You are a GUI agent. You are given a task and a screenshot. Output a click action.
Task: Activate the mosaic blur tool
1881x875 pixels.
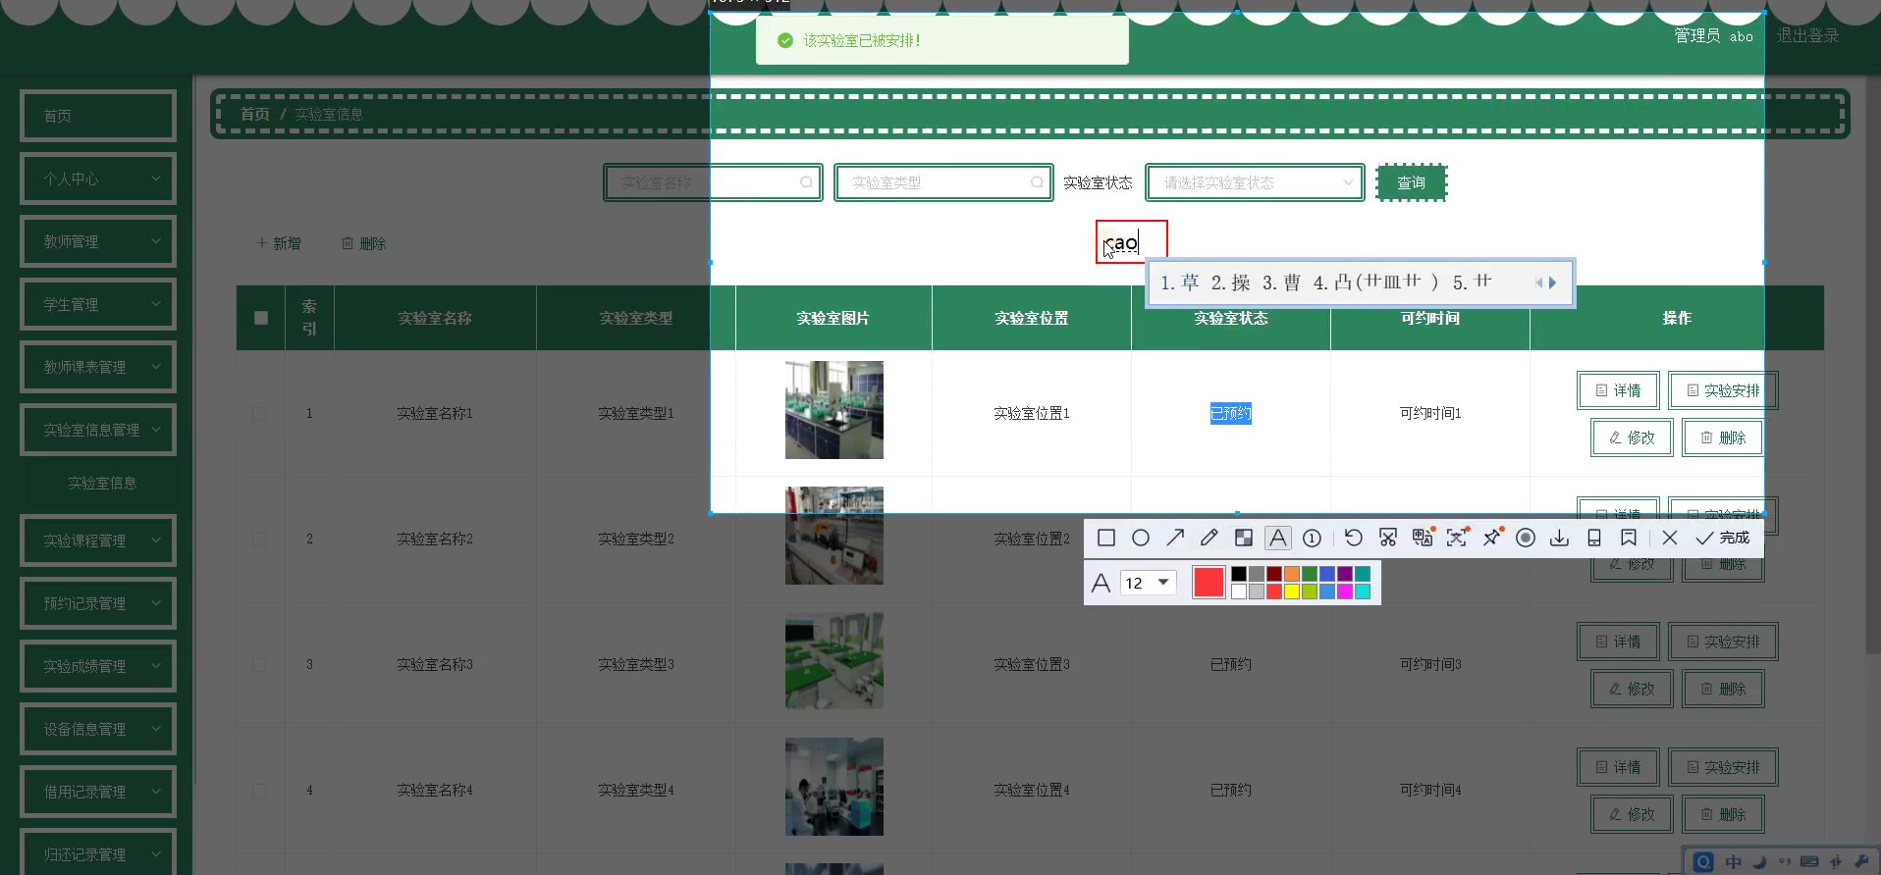point(1243,538)
